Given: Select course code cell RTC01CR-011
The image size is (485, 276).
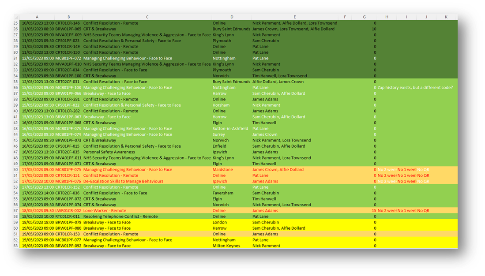Looking at the screenshot, I should tap(68, 216).
